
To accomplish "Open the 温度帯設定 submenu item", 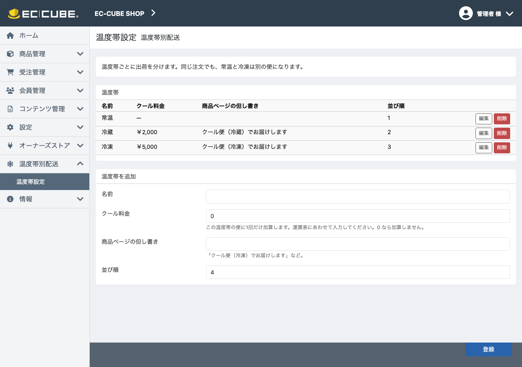I will [x=44, y=182].
